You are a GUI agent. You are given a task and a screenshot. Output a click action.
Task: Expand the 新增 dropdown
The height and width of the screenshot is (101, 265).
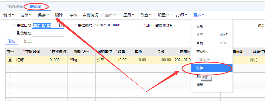click(9, 15)
